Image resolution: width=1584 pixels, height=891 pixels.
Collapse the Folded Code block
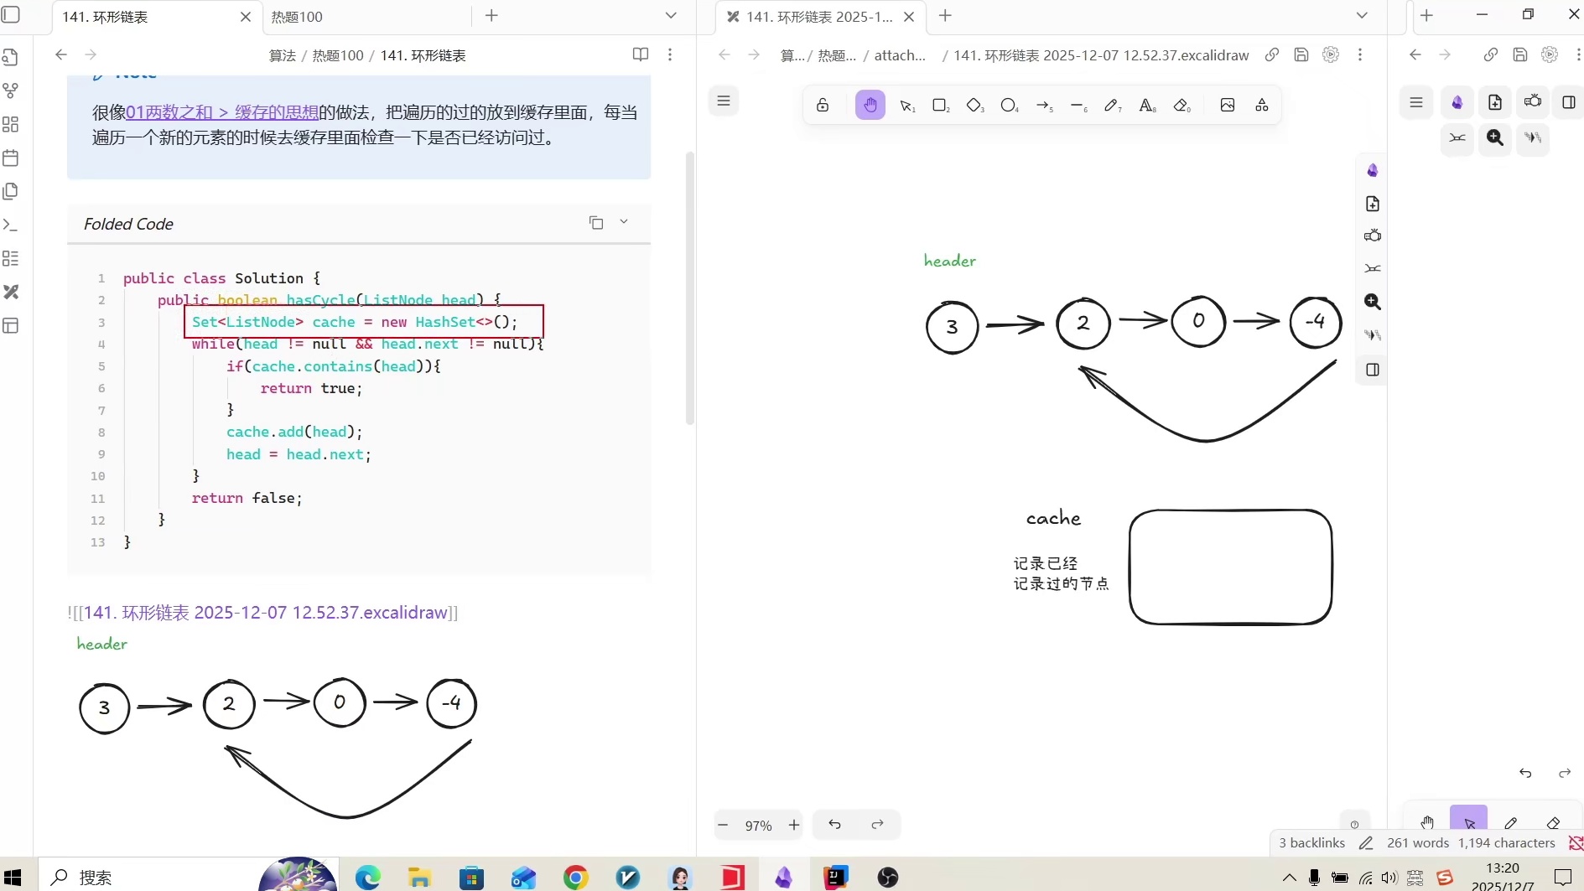624,221
